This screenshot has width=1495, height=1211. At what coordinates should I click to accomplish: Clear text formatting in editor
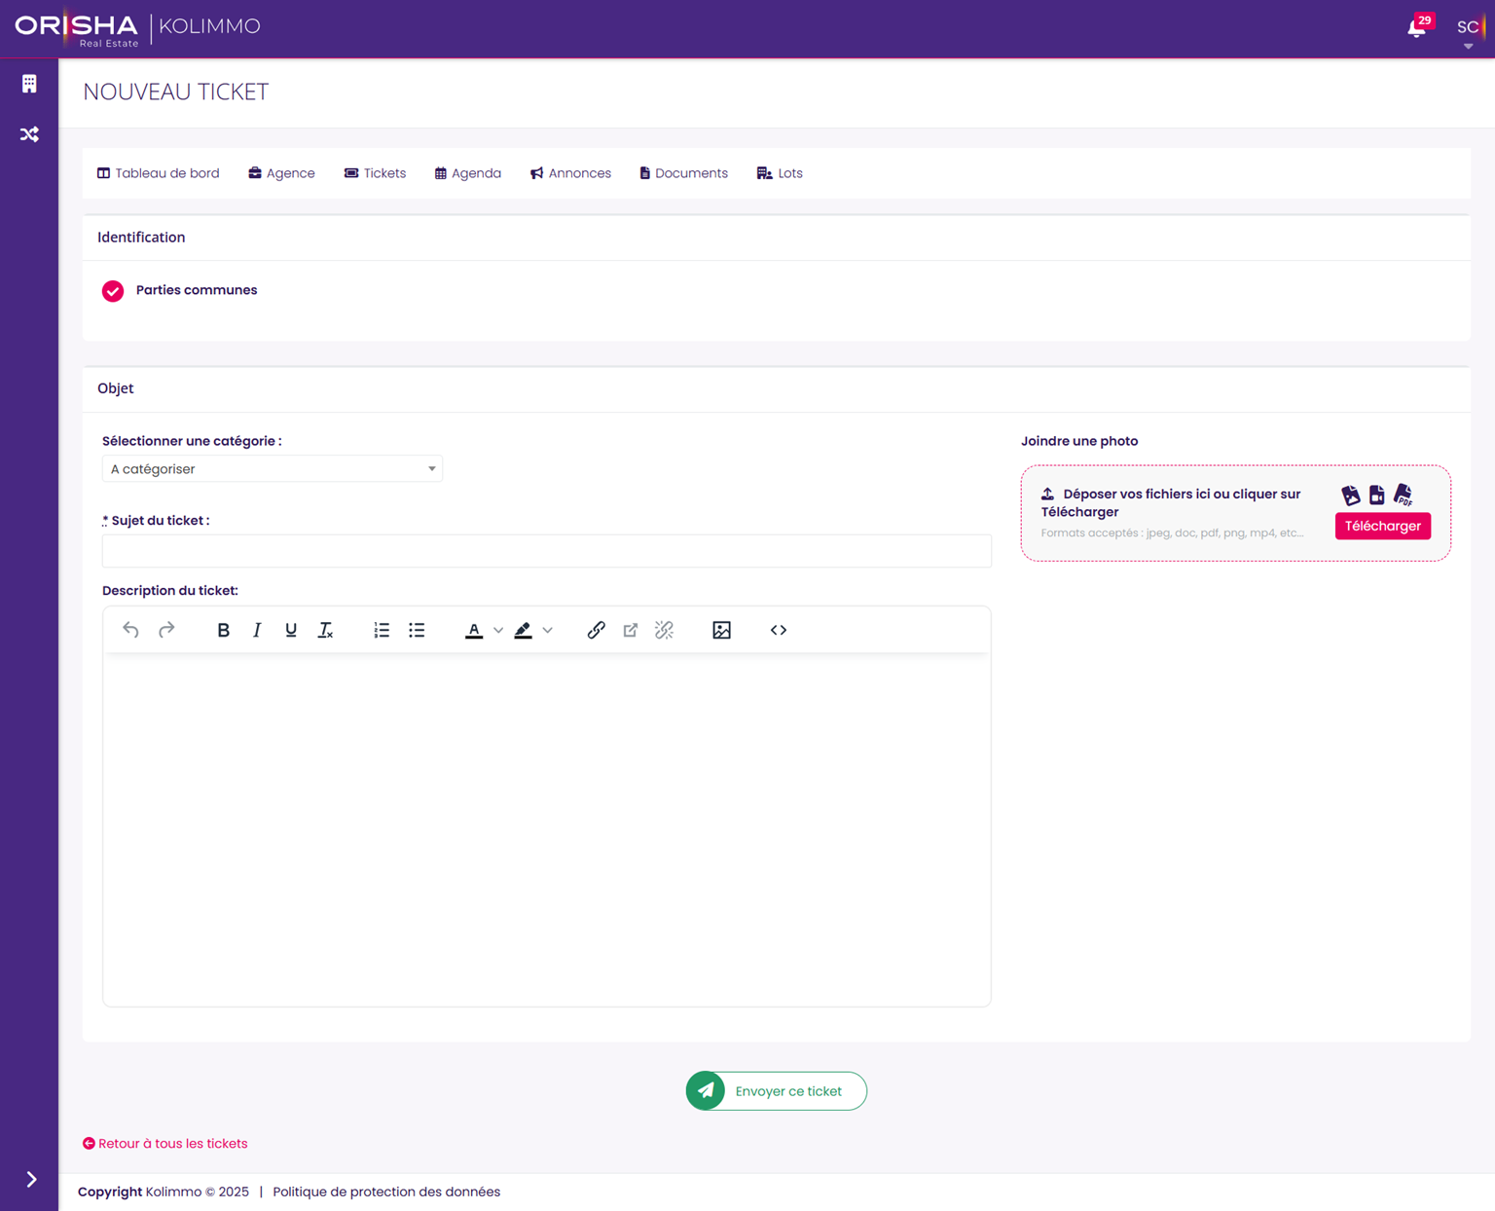[326, 630]
